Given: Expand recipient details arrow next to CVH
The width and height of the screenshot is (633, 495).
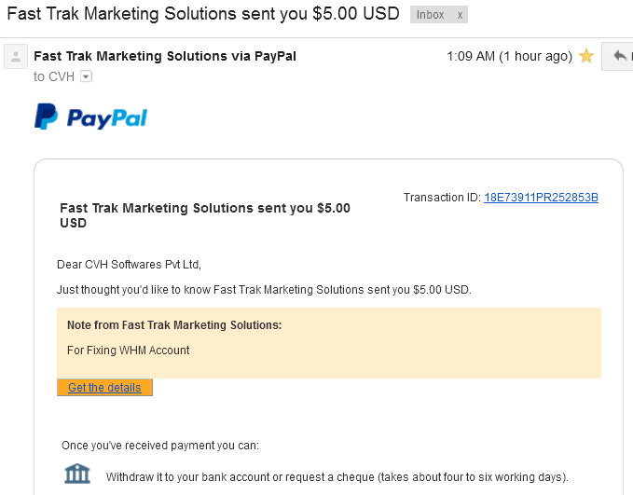Looking at the screenshot, I should (86, 76).
